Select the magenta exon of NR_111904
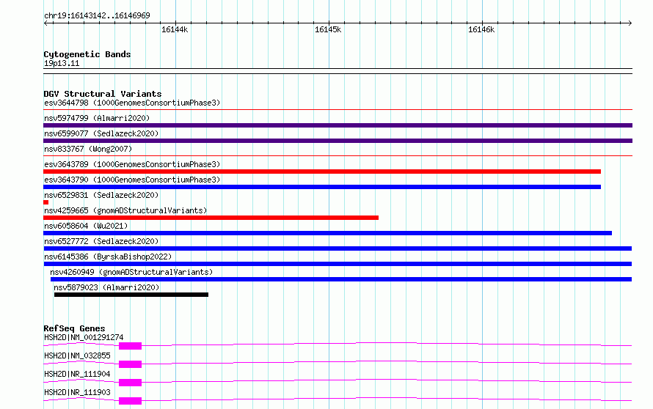The width and height of the screenshot is (653, 409). pos(131,383)
